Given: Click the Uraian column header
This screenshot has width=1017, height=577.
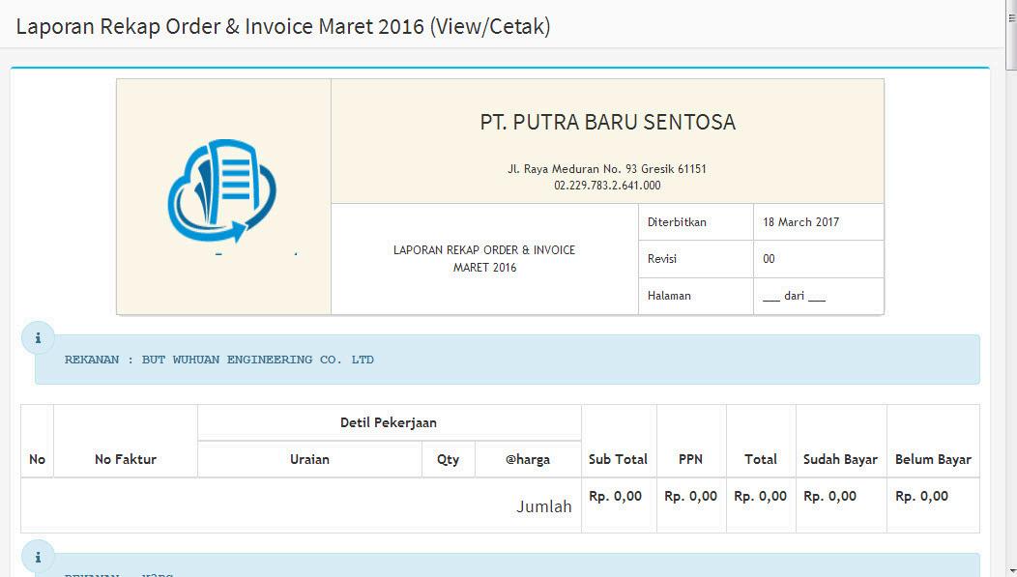Looking at the screenshot, I should (309, 459).
